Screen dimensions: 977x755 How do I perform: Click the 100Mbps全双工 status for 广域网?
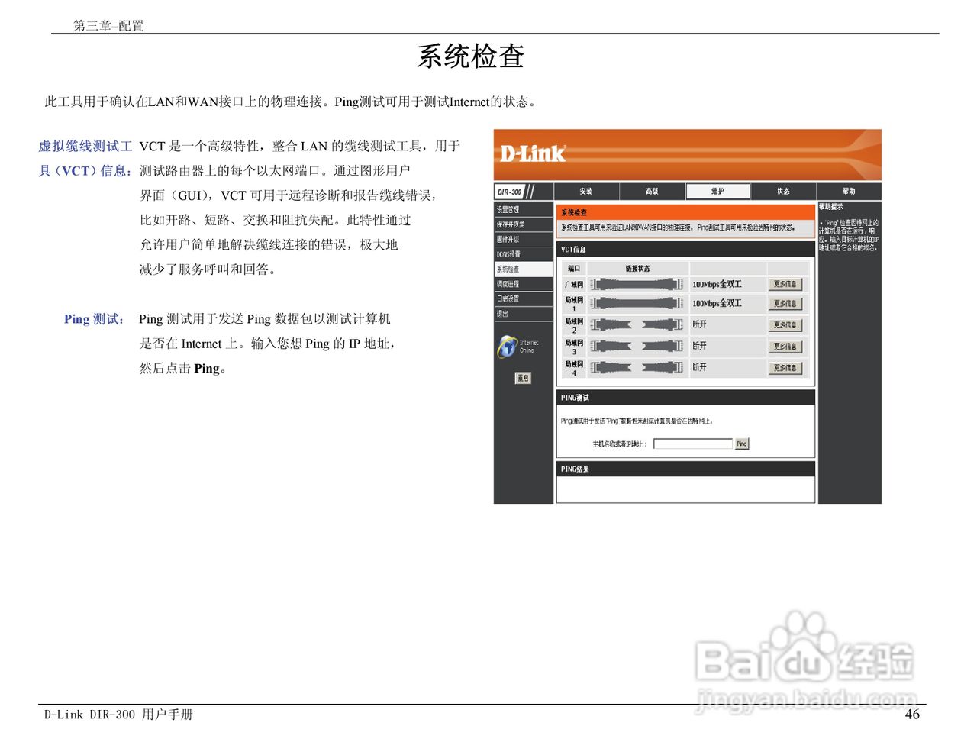pos(717,284)
